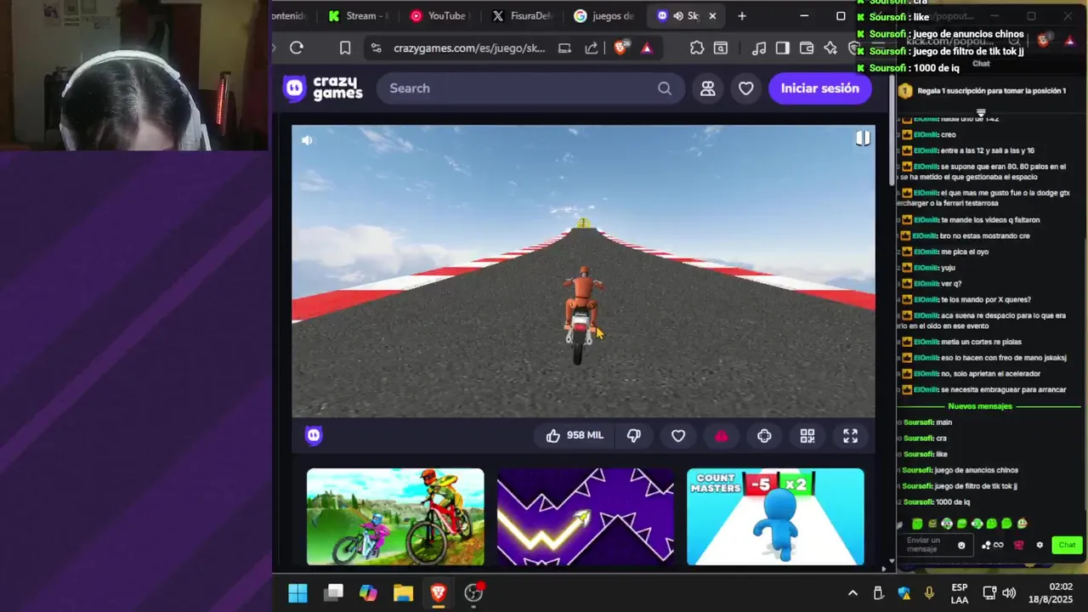This screenshot has width=1088, height=612.
Task: Click the Brave browser taskbar icon
Action: click(x=439, y=592)
